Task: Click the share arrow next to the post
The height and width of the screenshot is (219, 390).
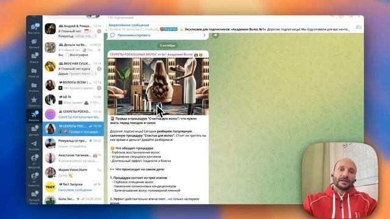Action: (215, 35)
